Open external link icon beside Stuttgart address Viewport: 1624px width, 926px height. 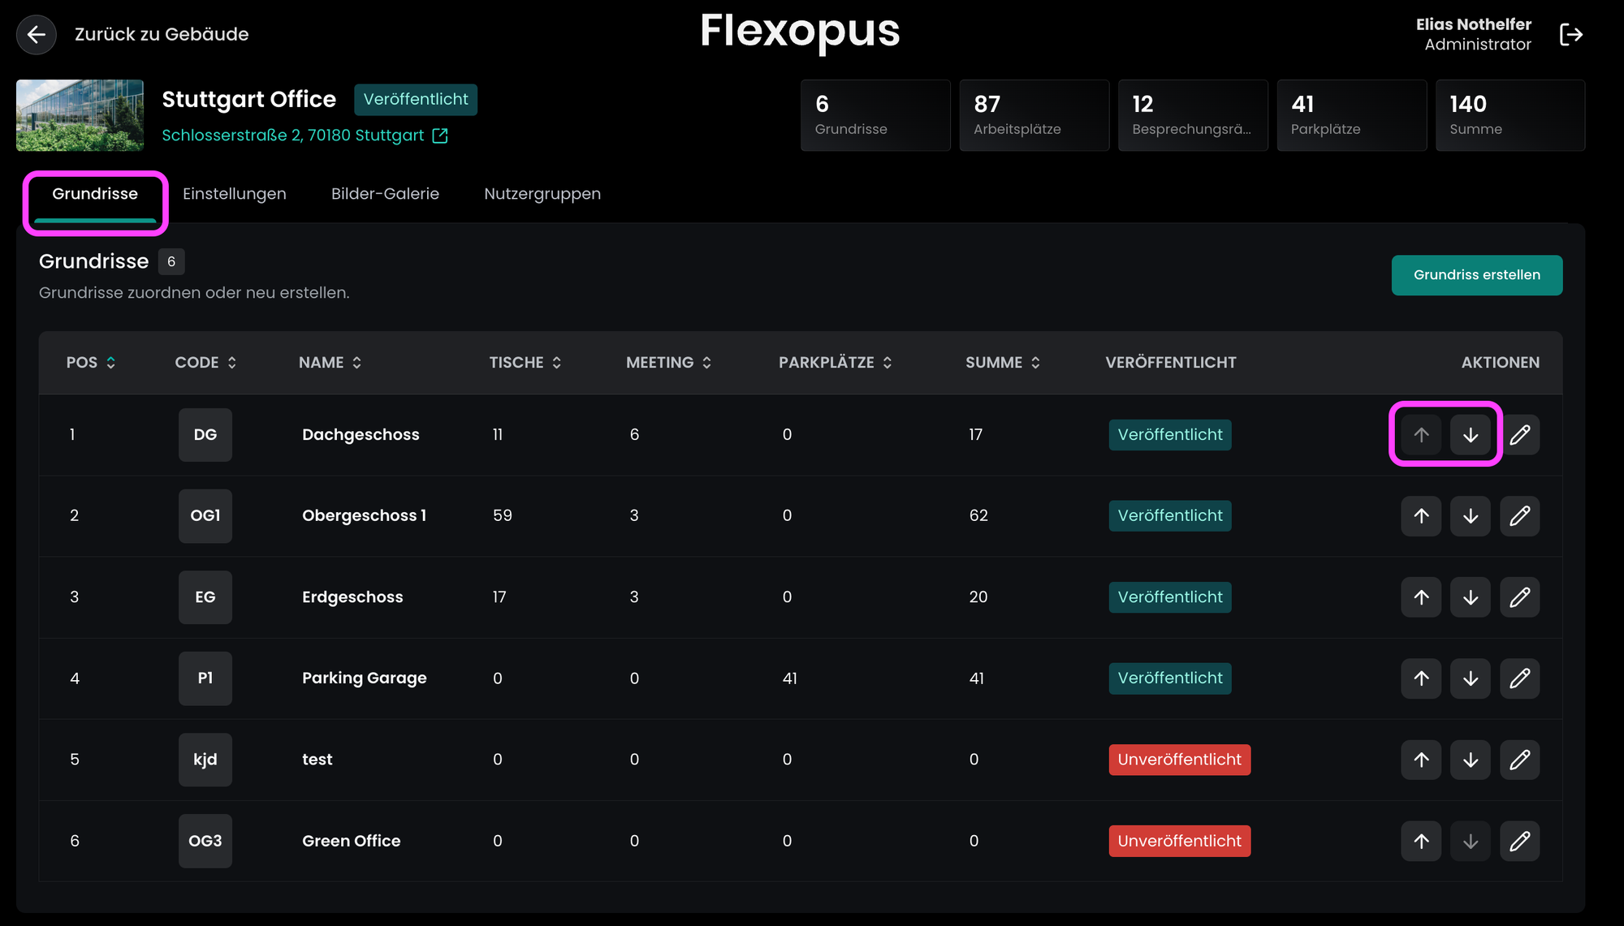[440, 136]
